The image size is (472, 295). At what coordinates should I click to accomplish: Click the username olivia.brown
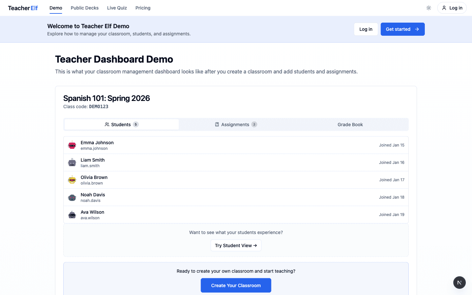coord(92,183)
